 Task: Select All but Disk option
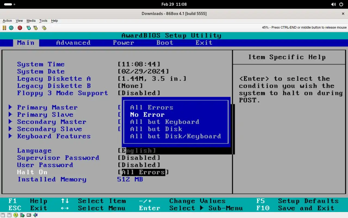pos(156,129)
